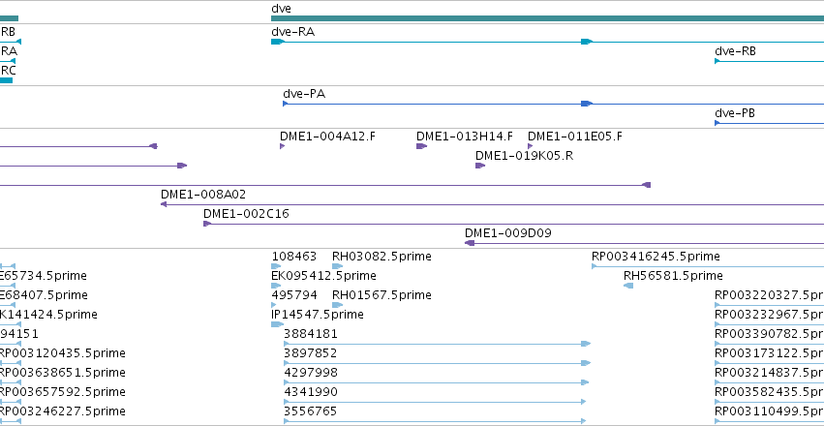Click the dve gene span bar

[x=547, y=18]
